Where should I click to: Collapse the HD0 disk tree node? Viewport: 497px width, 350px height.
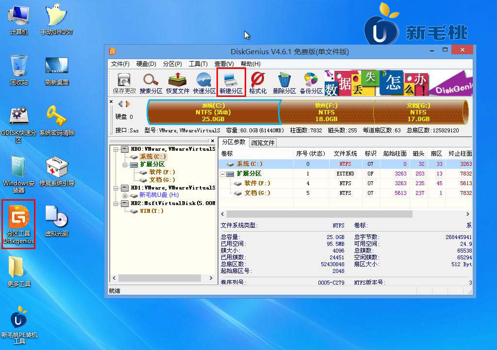116,149
